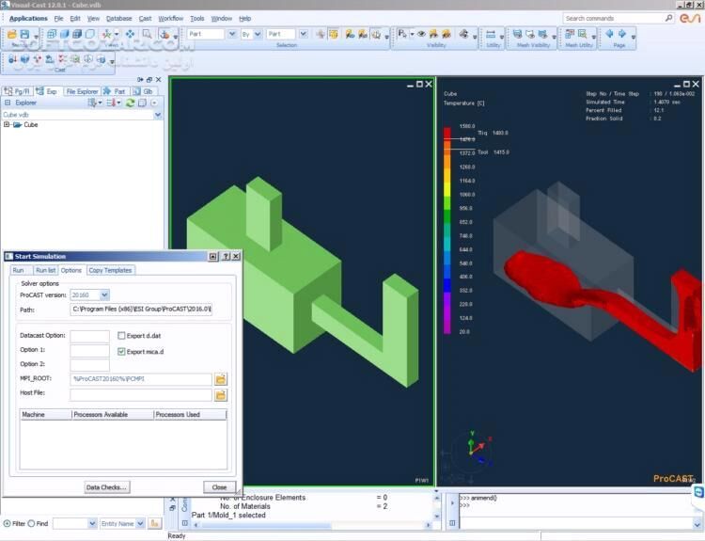Browse for Host File folder
The width and height of the screenshot is (705, 541).
[221, 395]
